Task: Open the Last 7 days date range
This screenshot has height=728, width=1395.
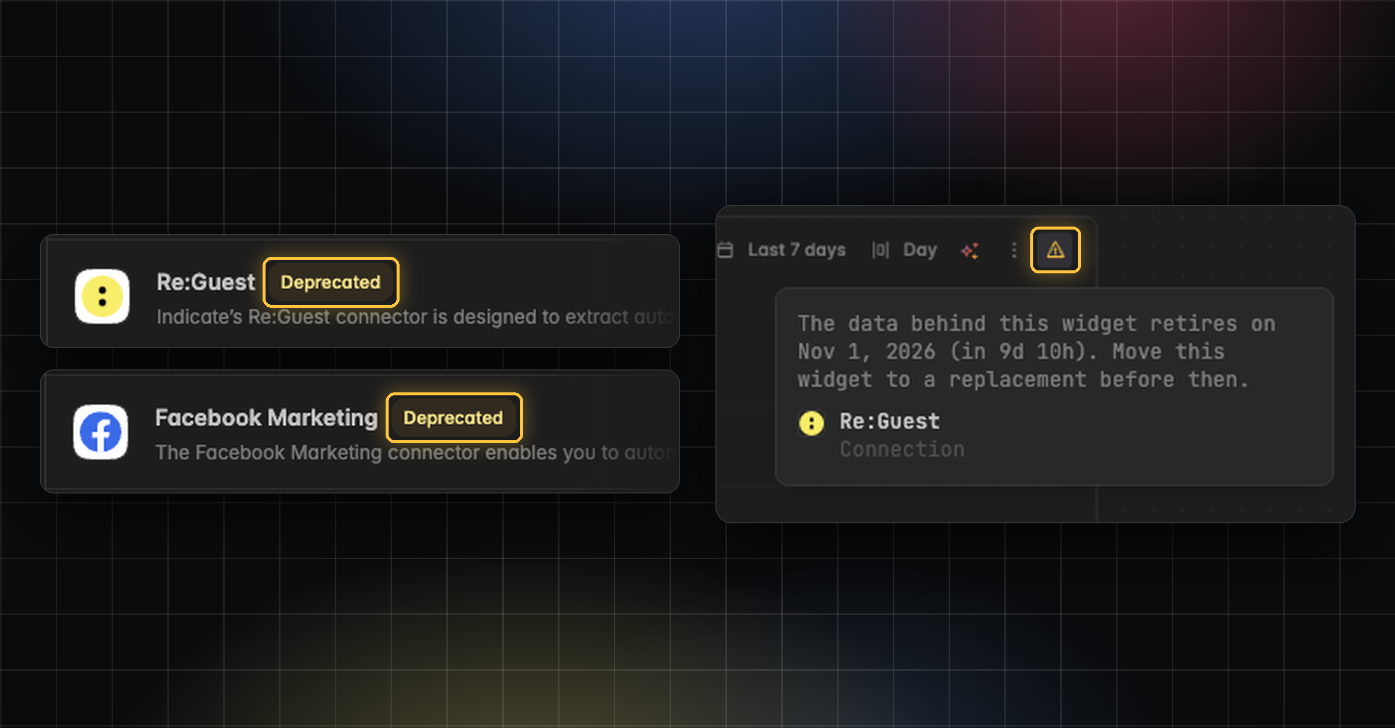Action: click(x=796, y=250)
